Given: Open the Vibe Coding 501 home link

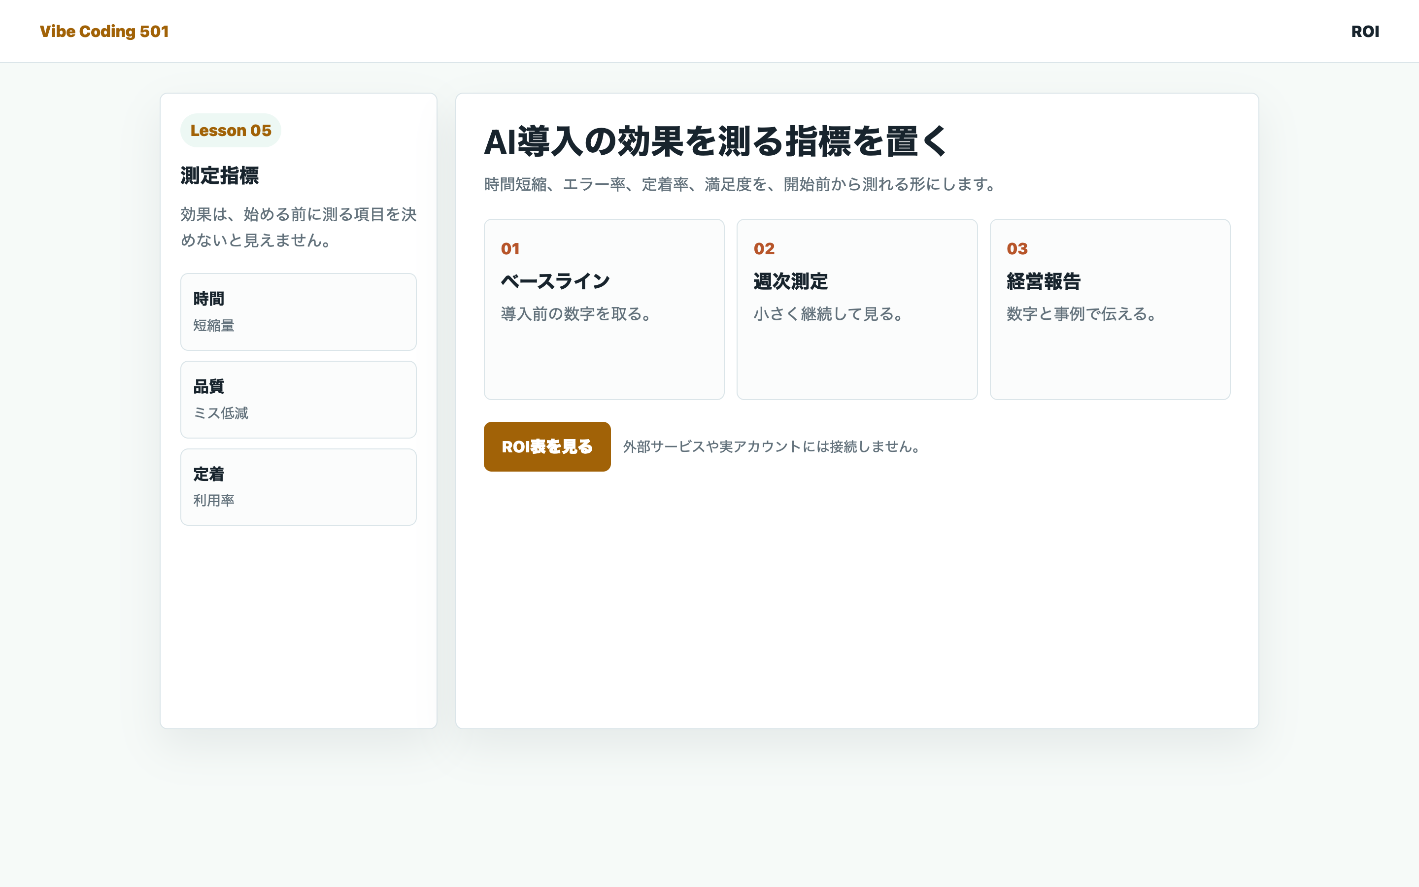Looking at the screenshot, I should [104, 31].
